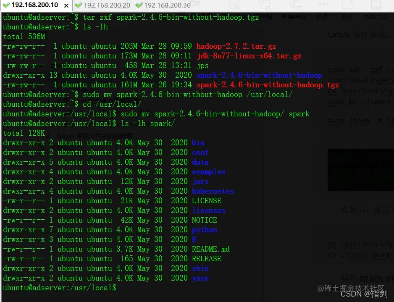Screen dimensions: 394x302
Task: Click the jars directory entry
Action: pyautogui.click(x=200, y=181)
